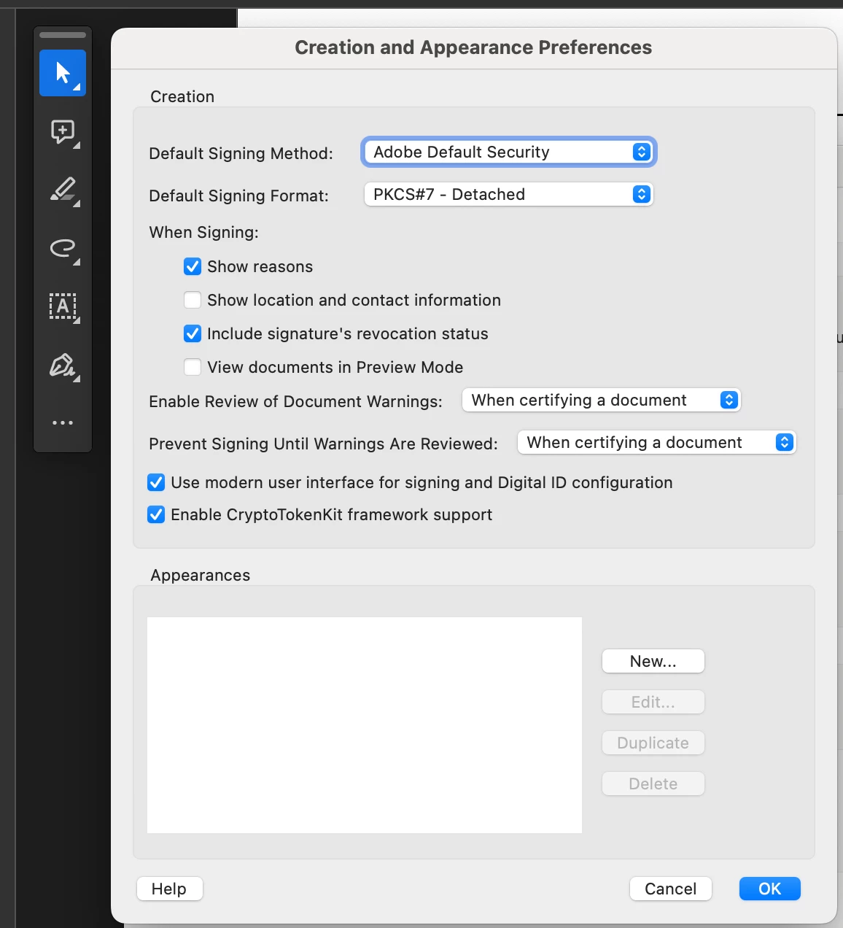Click the New... appearance button
The width and height of the screenshot is (843, 928).
(x=653, y=661)
